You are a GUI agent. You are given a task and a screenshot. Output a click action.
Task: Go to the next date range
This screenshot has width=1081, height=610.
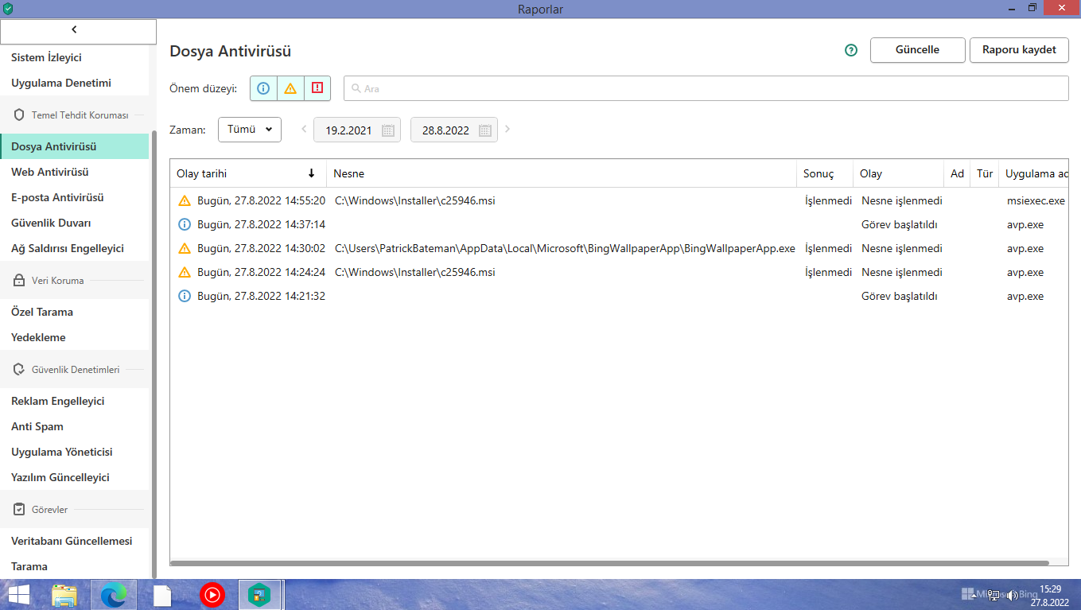coord(507,129)
